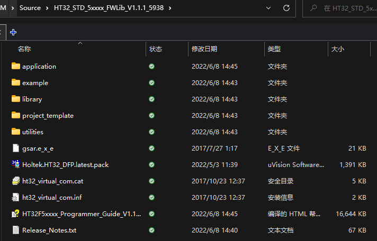
Task: Open the application folder icon
Action: (16, 66)
